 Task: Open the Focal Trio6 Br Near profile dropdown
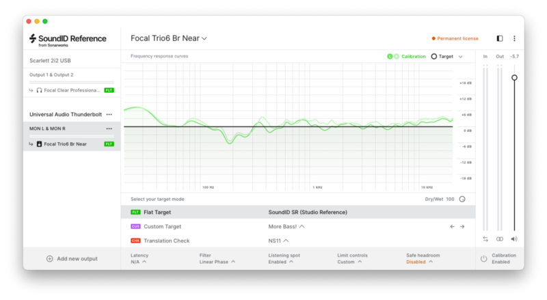pos(169,38)
